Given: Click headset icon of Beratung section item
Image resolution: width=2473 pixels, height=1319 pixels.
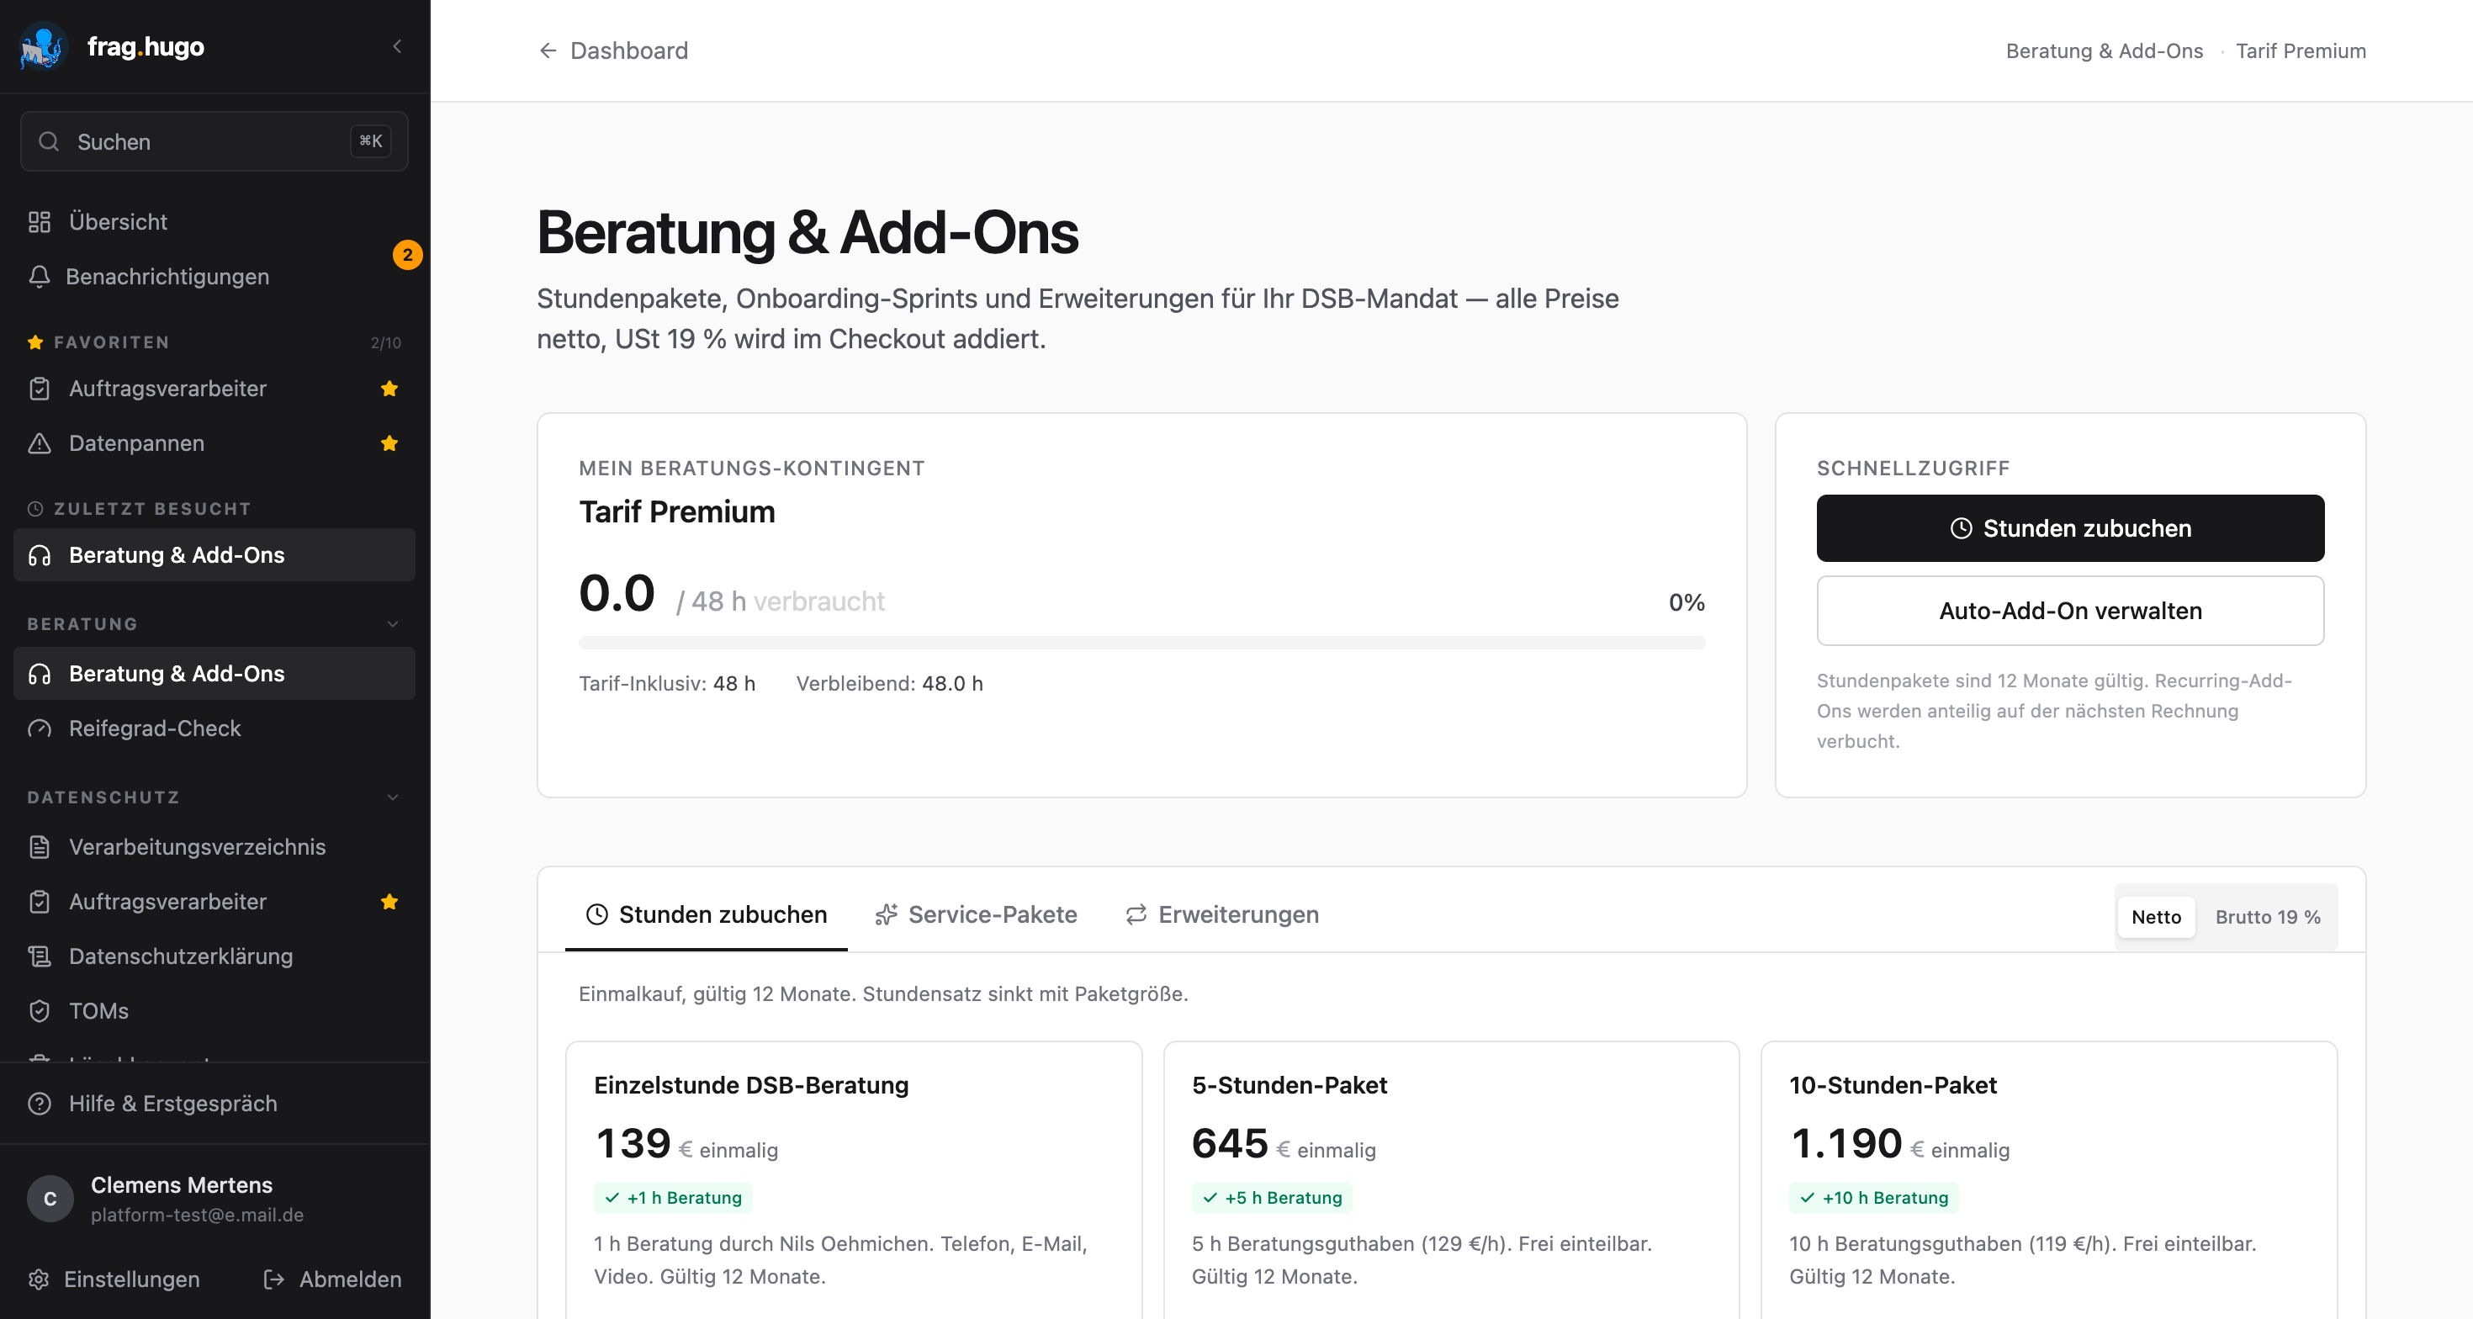Looking at the screenshot, I should coord(40,674).
